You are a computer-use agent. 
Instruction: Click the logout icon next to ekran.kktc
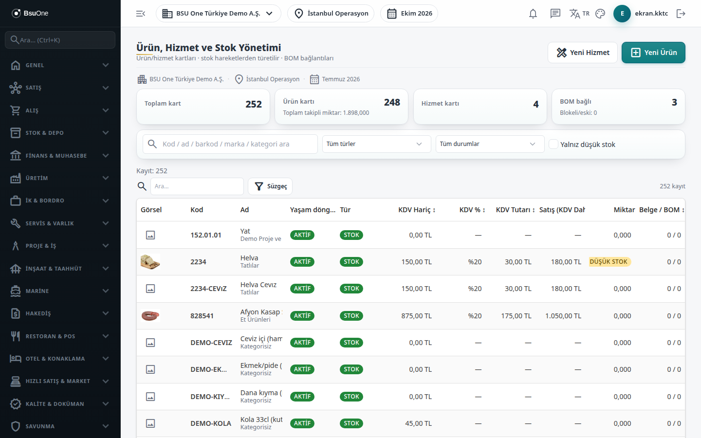pyautogui.click(x=681, y=14)
